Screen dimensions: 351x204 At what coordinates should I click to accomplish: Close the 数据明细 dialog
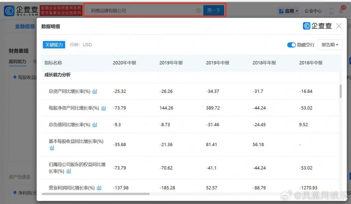pos(339,26)
